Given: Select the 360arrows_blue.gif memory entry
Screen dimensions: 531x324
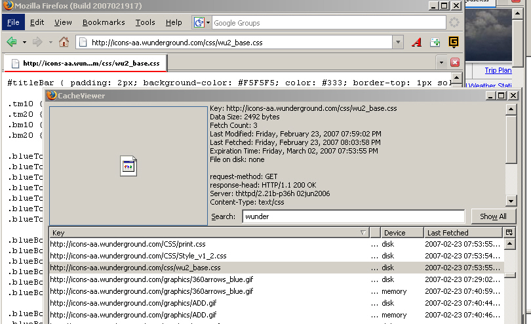Looking at the screenshot, I should tap(277, 291).
